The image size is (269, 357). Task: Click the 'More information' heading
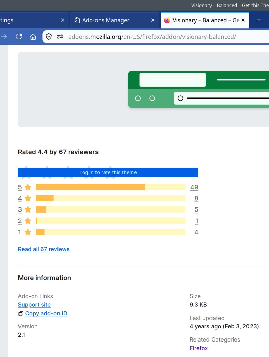click(x=44, y=278)
